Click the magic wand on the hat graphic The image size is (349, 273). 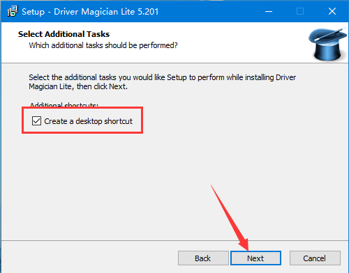tap(329, 34)
